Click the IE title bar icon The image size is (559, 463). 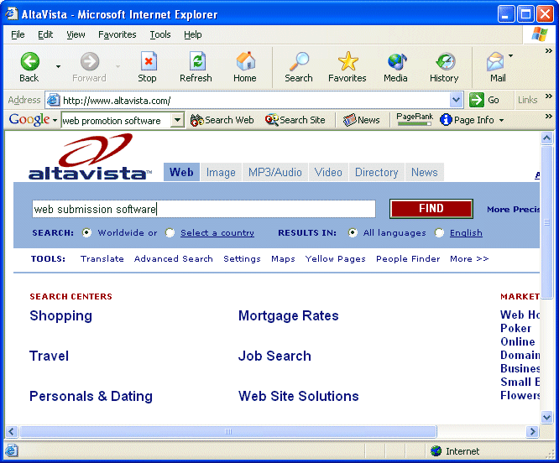tap(12, 14)
